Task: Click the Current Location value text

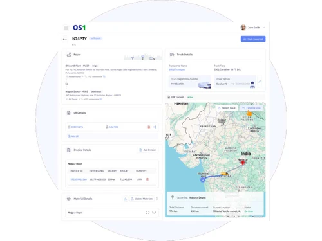Action: (x=227, y=211)
